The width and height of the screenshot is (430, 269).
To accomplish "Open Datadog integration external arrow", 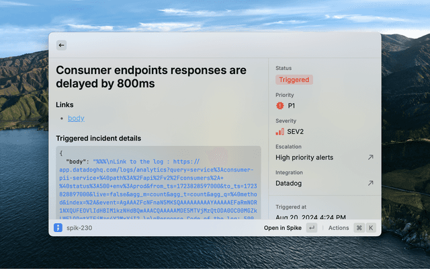I will tap(370, 183).
